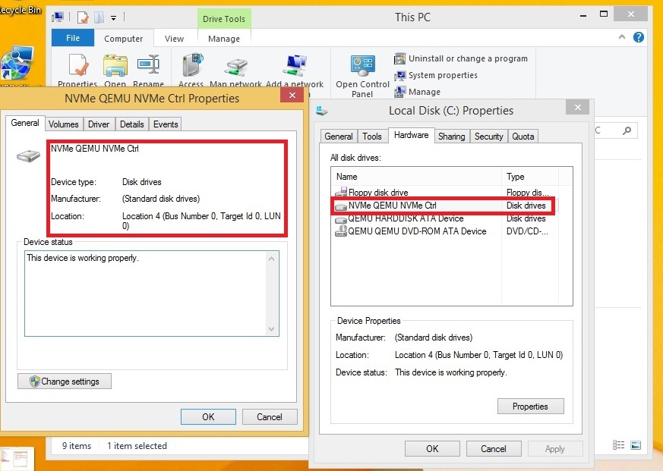Image resolution: width=663 pixels, height=471 pixels.
Task: Close the NVMe QEMU NVMe Ctrl Properties dialog
Action: coord(292,95)
